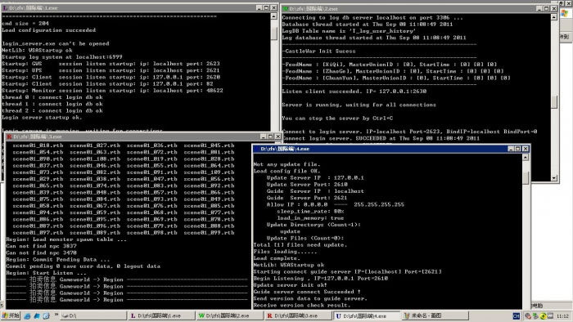Click scroll-up arrow in 4.exe console
The height and width of the screenshot is (322, 573).
526,157
